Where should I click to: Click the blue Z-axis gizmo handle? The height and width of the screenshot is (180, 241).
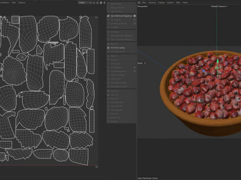[204, 71]
